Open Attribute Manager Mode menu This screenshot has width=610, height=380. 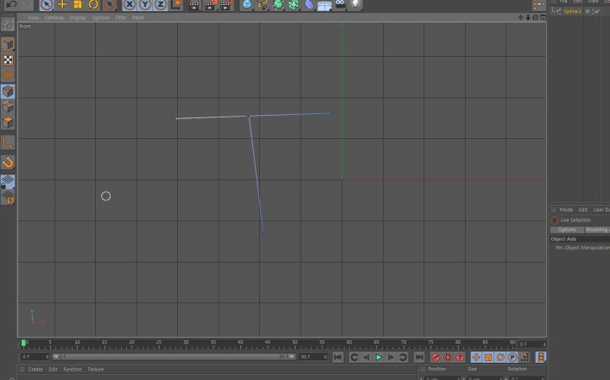(566, 210)
